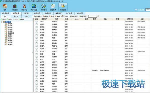This screenshot has height=93, width=150.
Task: Collapse the root company tree node
Action: click(x=2, y=22)
